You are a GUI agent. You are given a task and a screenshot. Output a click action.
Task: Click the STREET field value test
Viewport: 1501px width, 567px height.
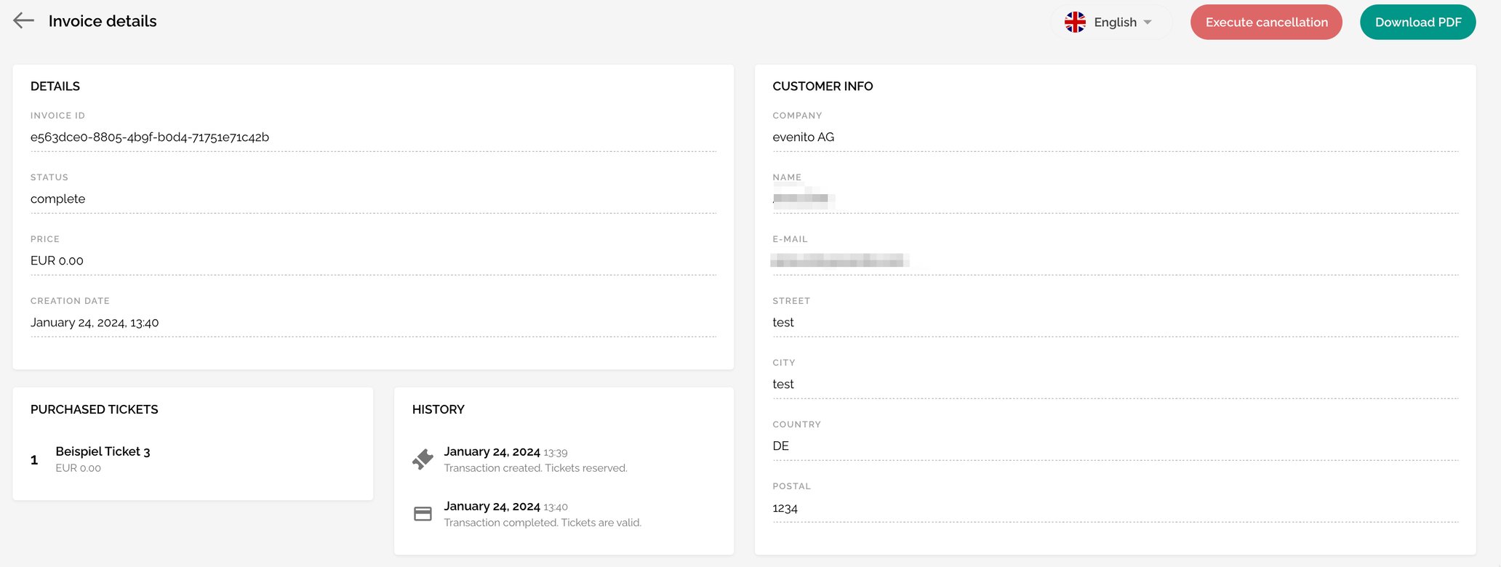point(782,322)
